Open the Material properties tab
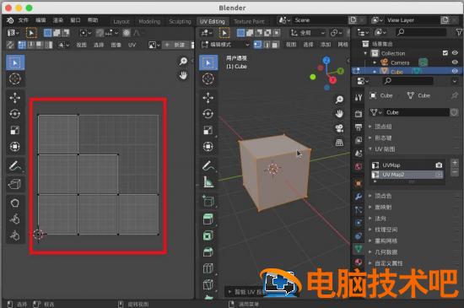 [358, 262]
